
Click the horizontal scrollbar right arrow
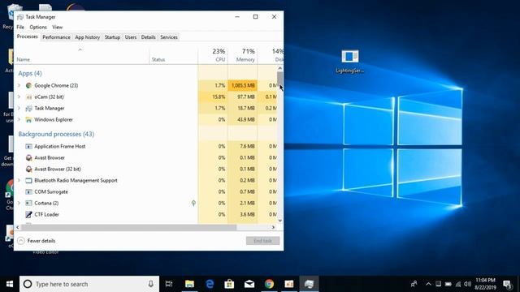coord(273,227)
